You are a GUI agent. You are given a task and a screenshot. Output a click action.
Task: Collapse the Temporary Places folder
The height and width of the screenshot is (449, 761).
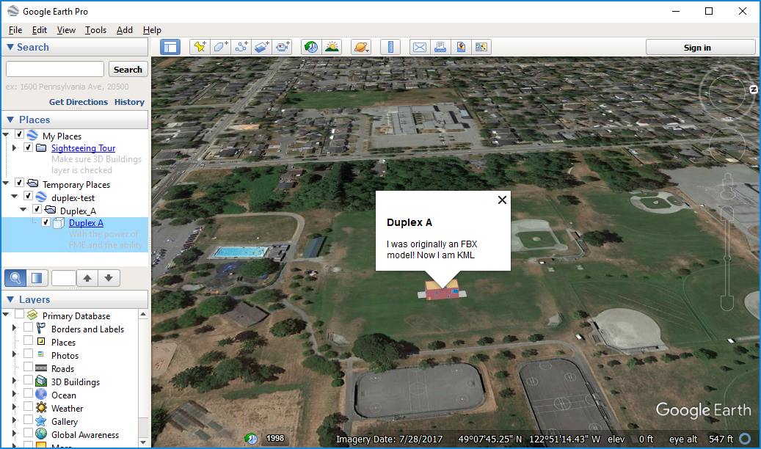click(x=6, y=183)
